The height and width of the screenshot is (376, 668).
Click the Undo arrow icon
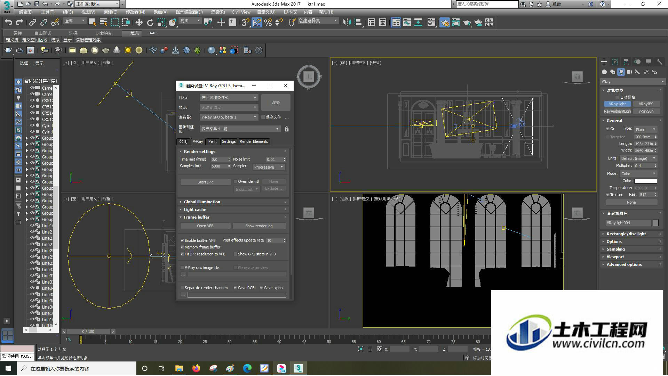(8, 23)
